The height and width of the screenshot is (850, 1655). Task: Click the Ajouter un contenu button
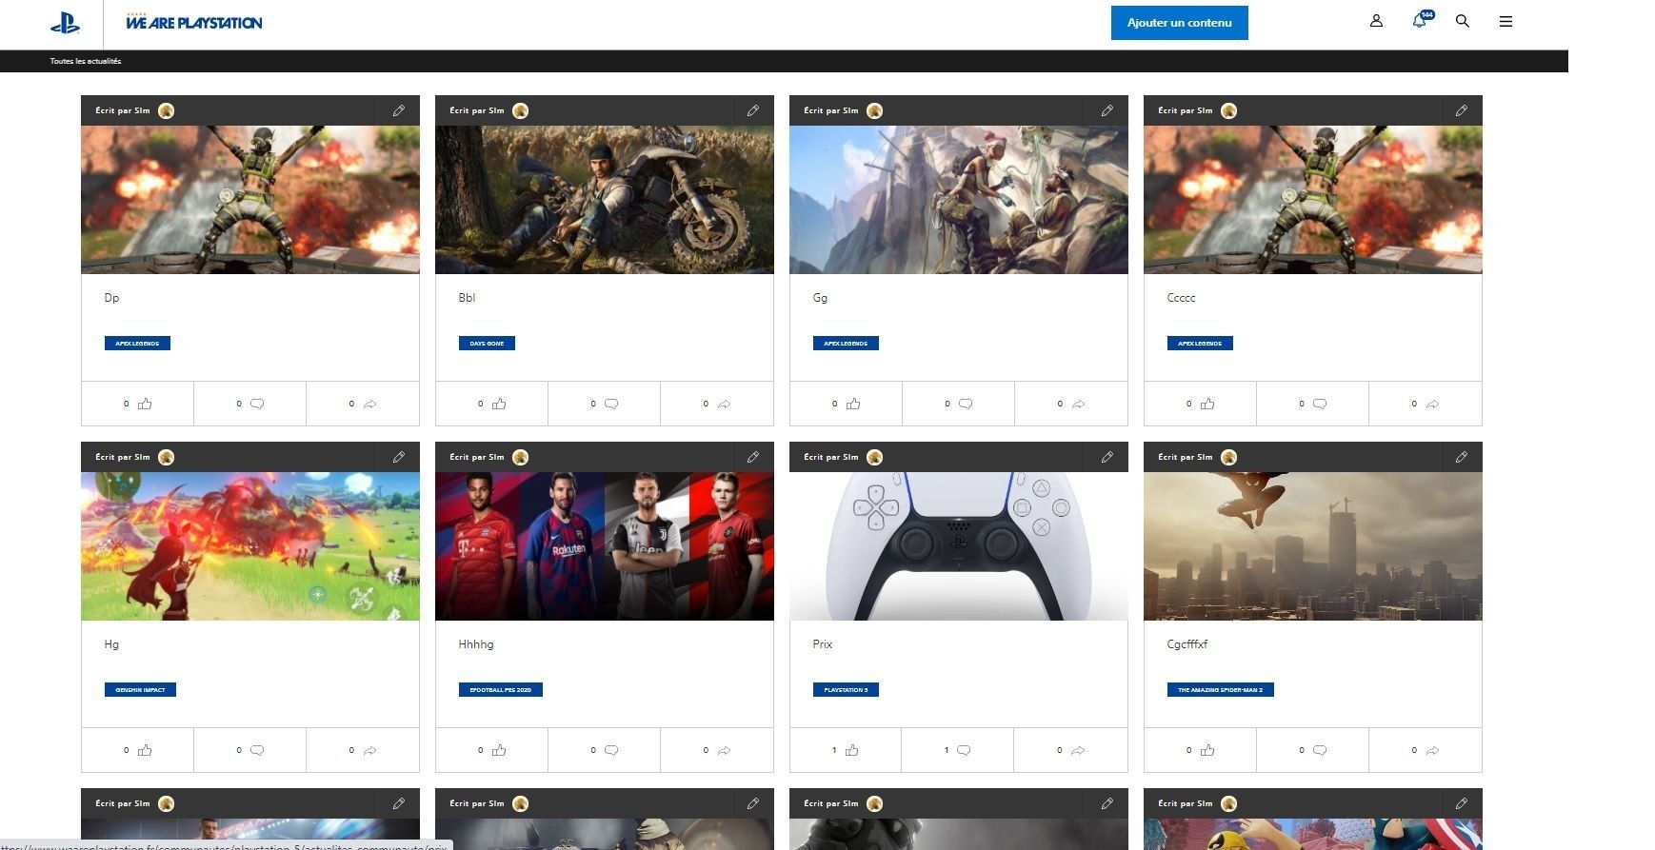[x=1179, y=23]
